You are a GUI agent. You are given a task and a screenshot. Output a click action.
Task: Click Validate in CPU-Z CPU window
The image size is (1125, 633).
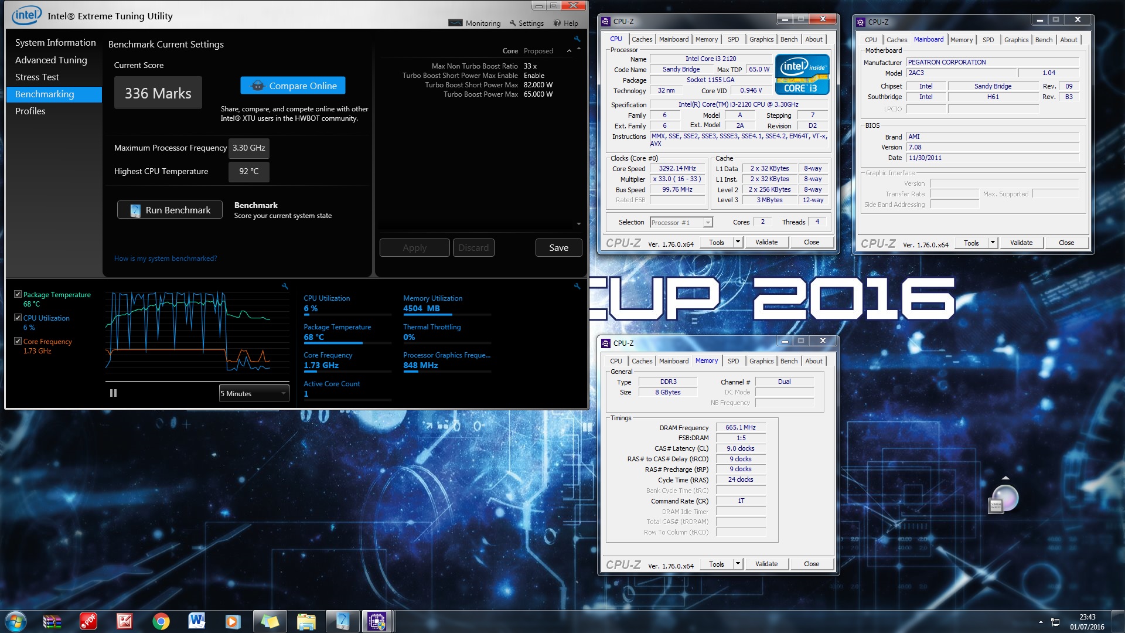click(x=766, y=242)
